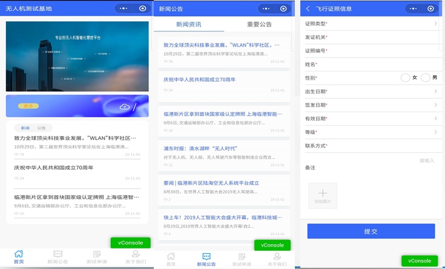The image size is (445, 269).
Task: Open 新闻公告 tab in first screen tab bar
Action: click(58, 257)
